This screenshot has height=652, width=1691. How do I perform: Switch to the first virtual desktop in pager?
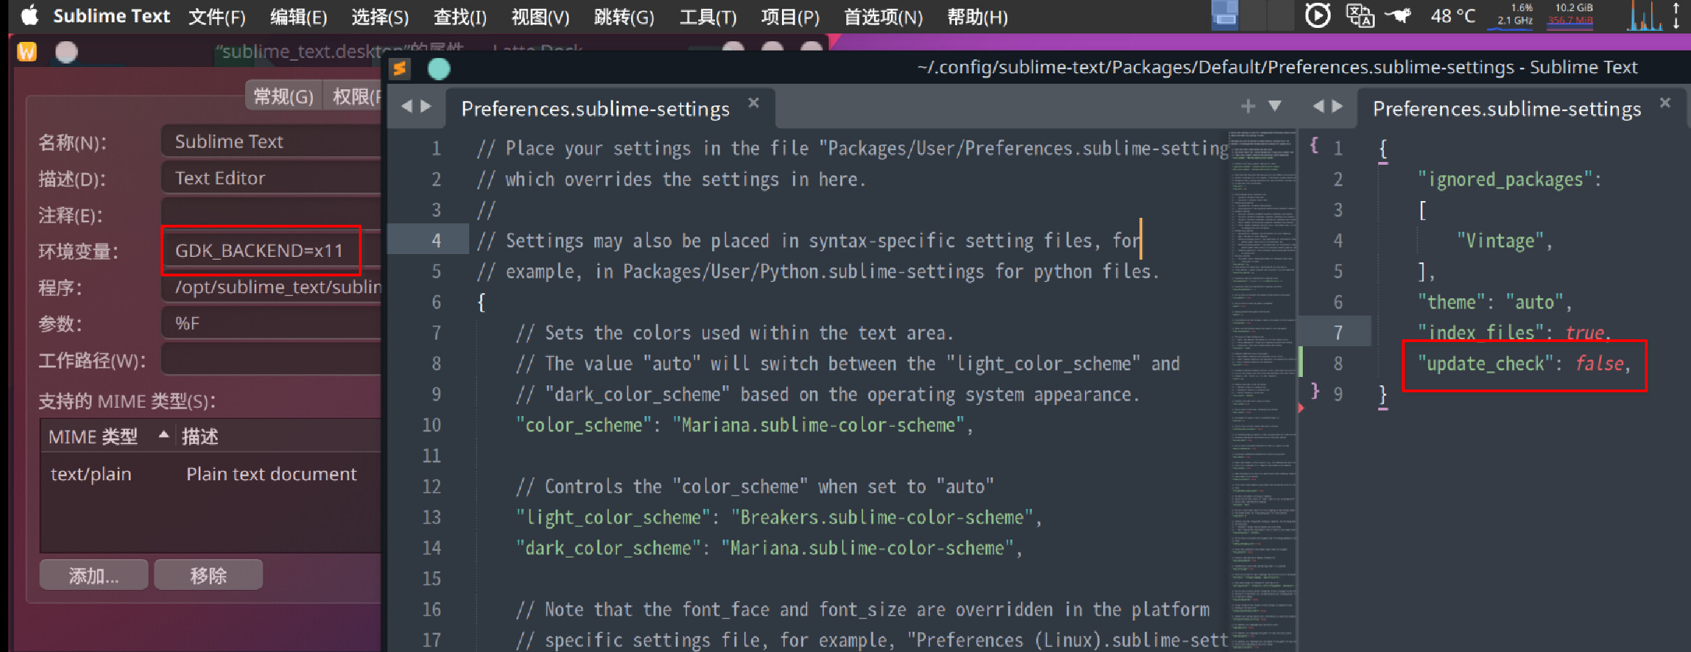point(1225,15)
